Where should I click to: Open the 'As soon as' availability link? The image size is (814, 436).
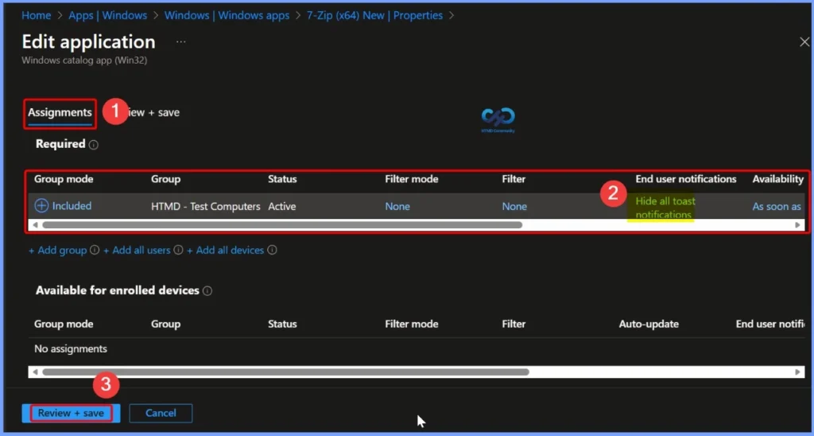[777, 206]
